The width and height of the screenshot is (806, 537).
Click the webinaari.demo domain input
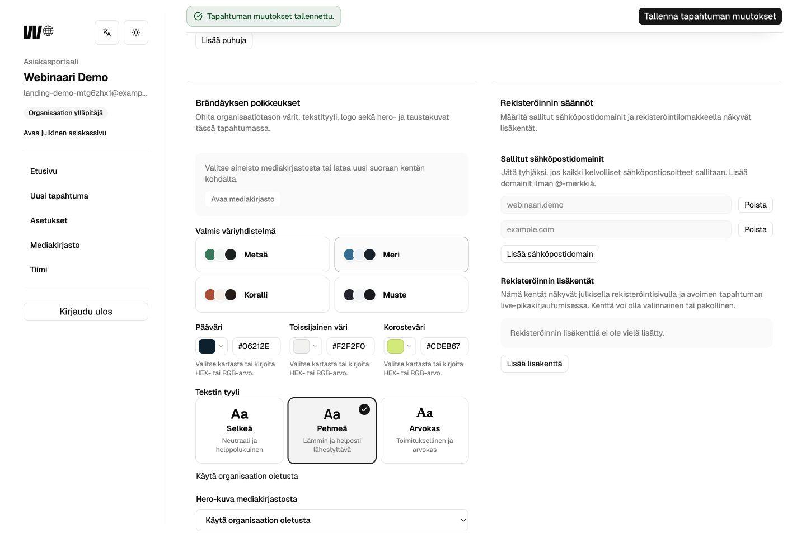(616, 205)
